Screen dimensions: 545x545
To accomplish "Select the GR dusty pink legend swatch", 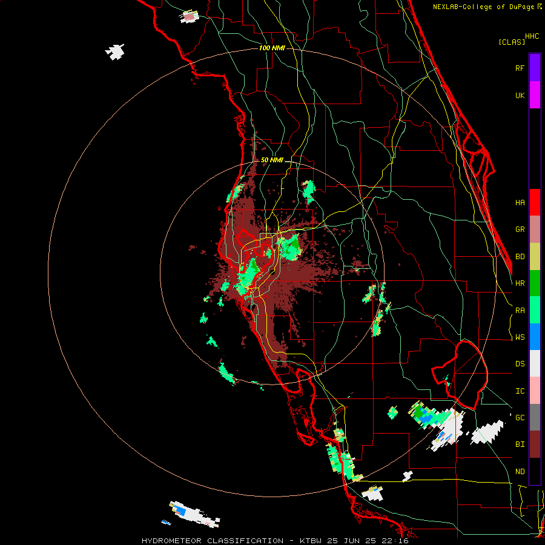I will pos(535,230).
